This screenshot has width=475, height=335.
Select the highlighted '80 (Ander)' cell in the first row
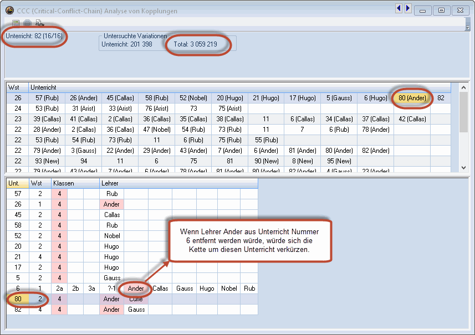[x=412, y=98]
